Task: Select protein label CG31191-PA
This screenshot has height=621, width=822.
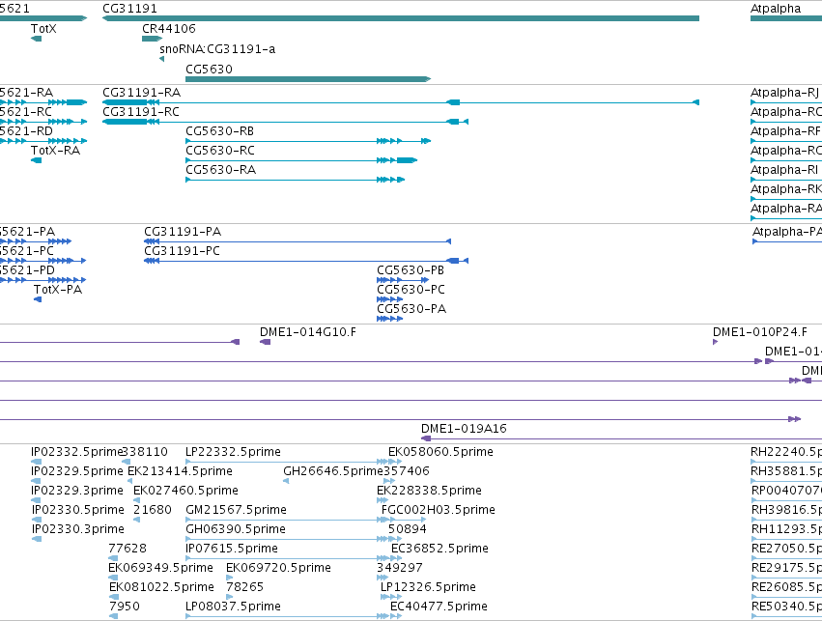Action: pyautogui.click(x=183, y=232)
